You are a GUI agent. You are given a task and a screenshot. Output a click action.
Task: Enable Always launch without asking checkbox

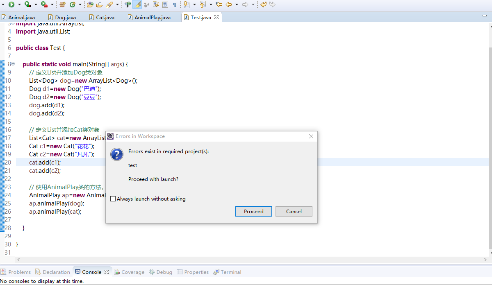click(113, 199)
